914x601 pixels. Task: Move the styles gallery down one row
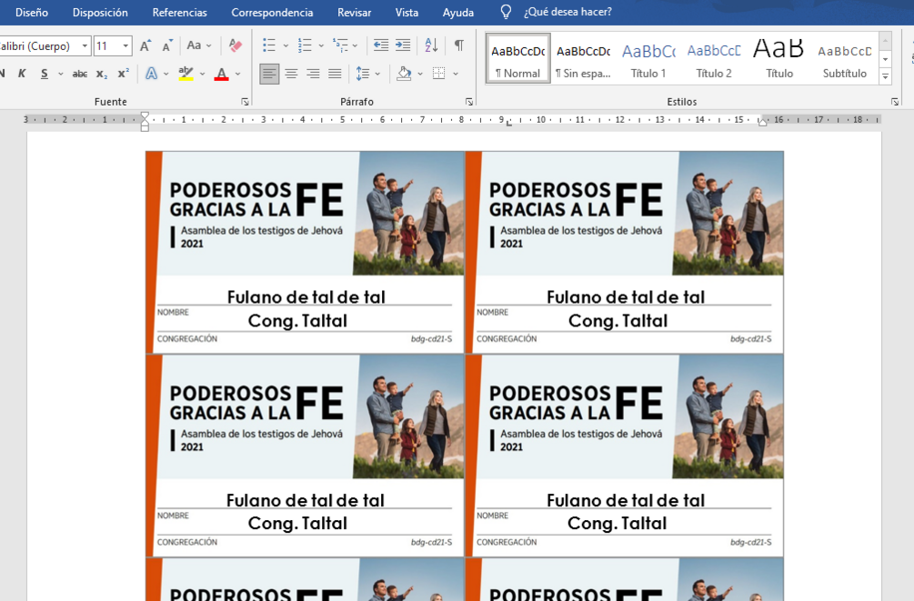coord(886,59)
